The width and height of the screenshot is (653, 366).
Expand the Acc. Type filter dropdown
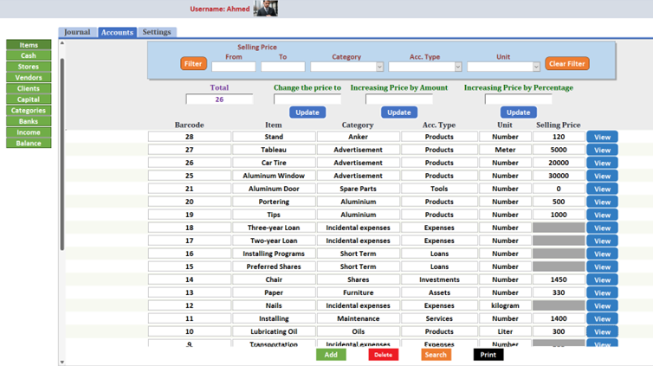(458, 67)
